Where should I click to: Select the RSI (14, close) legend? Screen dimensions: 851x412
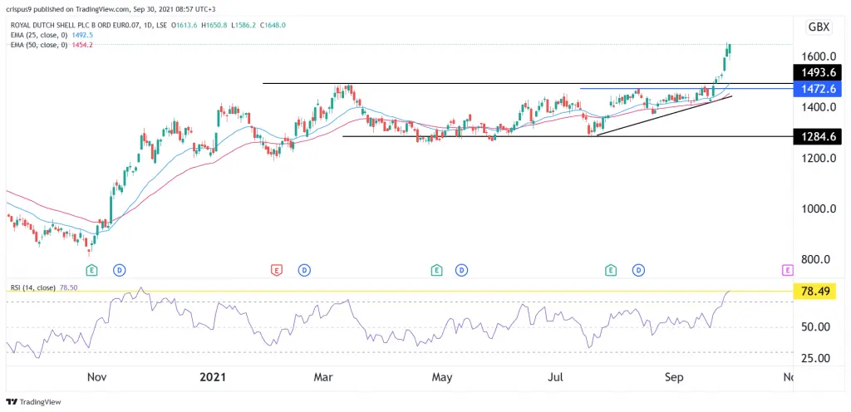pyautogui.click(x=32, y=288)
